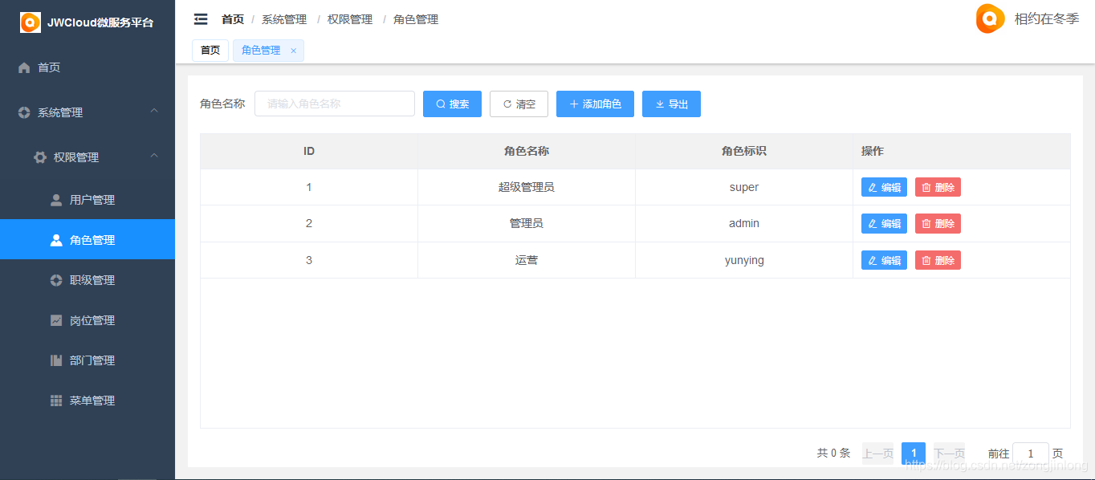The height and width of the screenshot is (480, 1095).
Task: Click the 首页 home icon in sidebar
Action: (24, 68)
